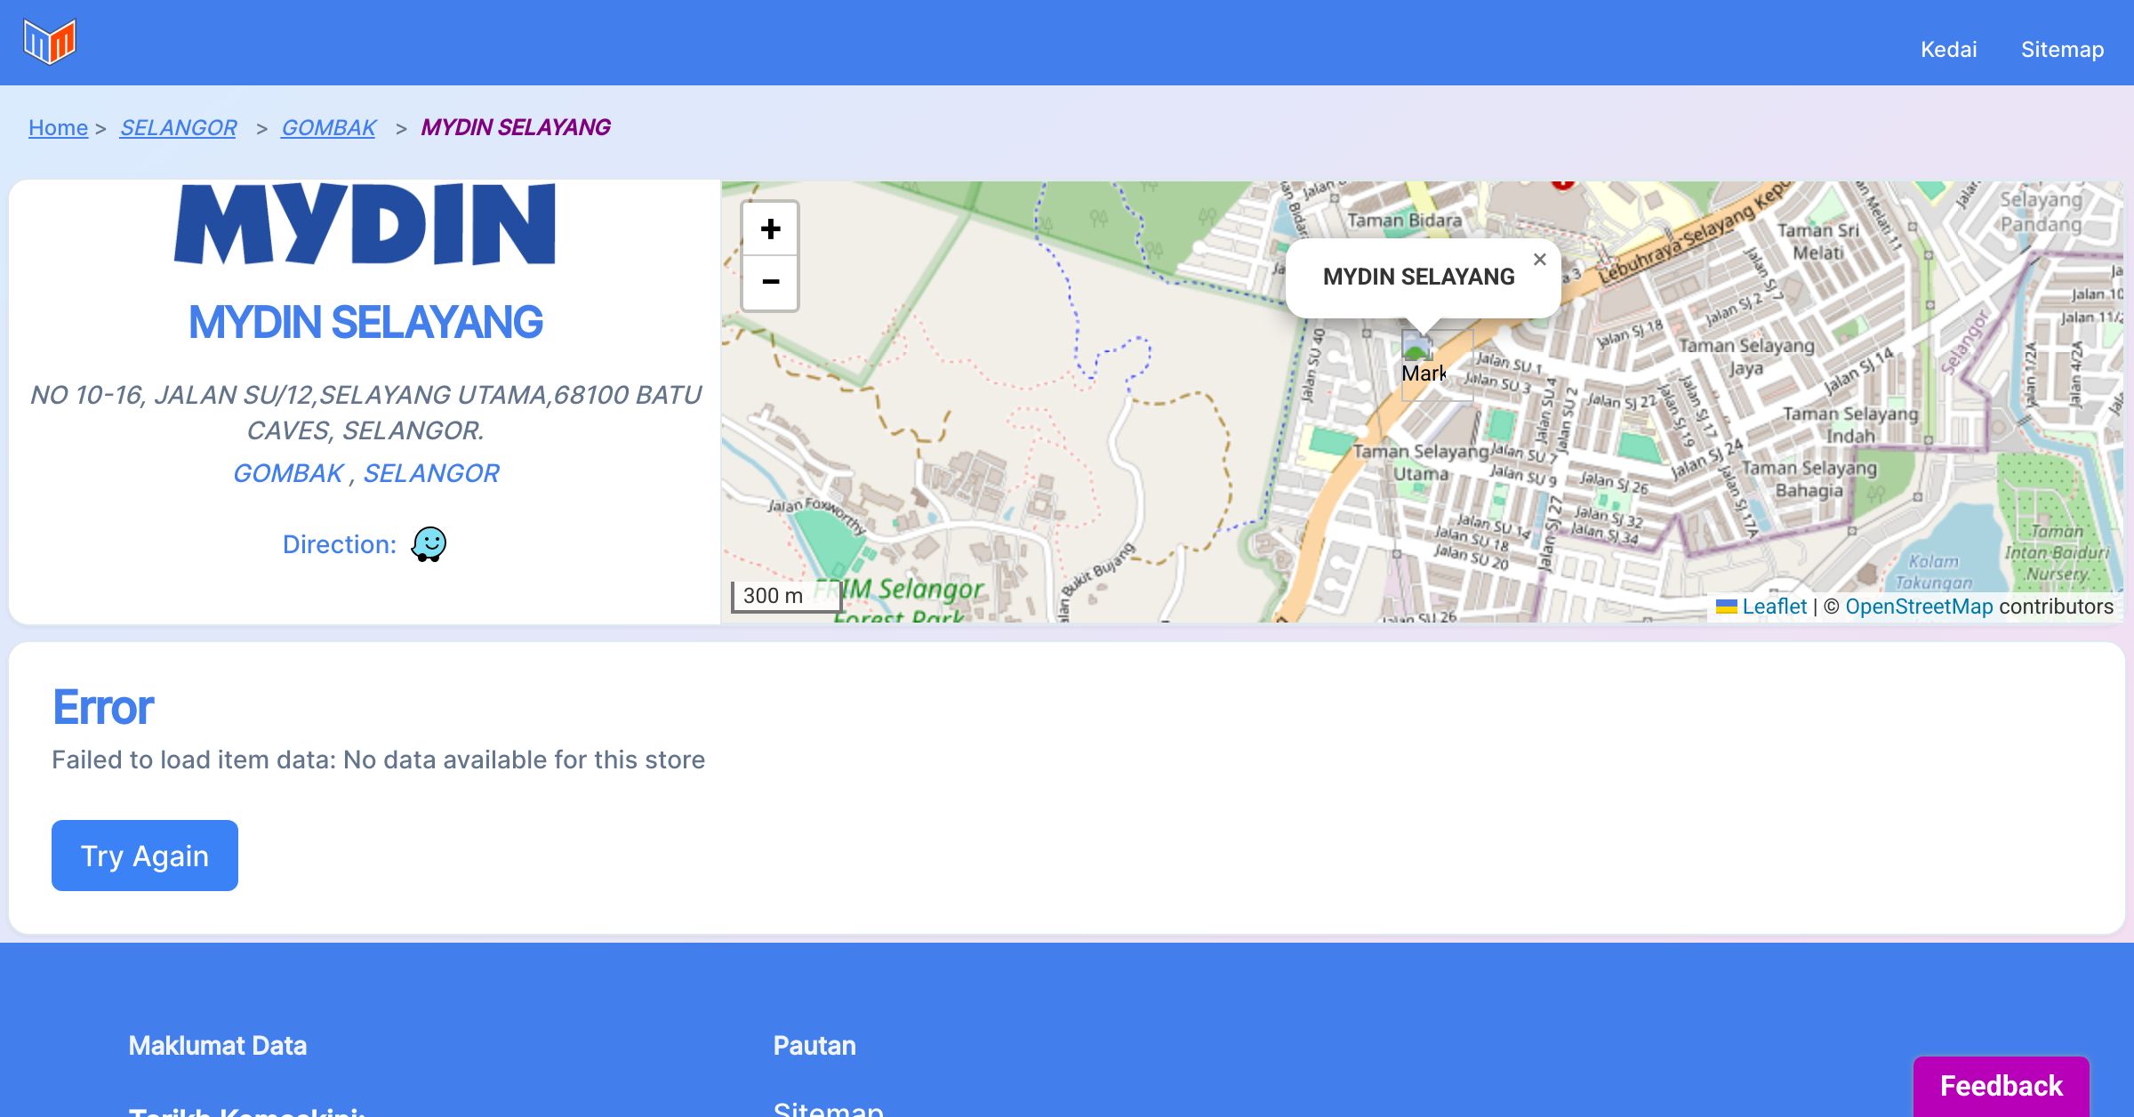Close the MYDIN SELAYANG map popup

click(1540, 260)
